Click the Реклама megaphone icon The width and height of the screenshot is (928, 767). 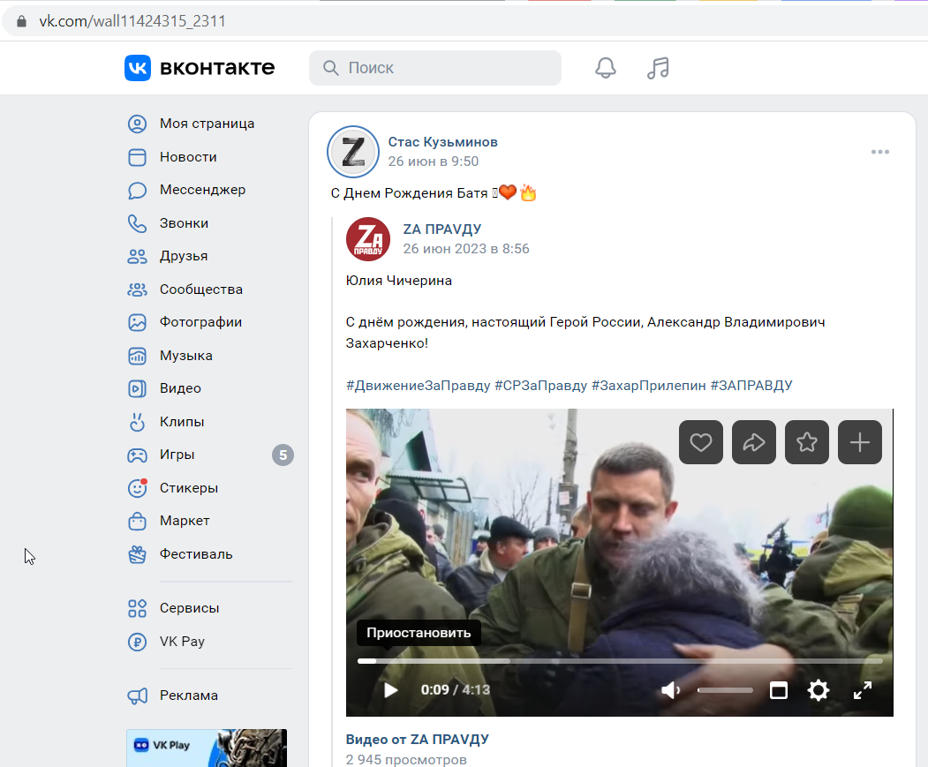(138, 696)
